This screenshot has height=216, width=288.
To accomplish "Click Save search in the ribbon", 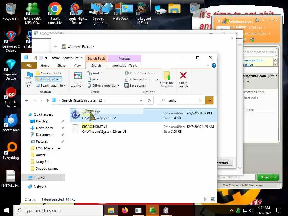I will [x=135, y=85].
